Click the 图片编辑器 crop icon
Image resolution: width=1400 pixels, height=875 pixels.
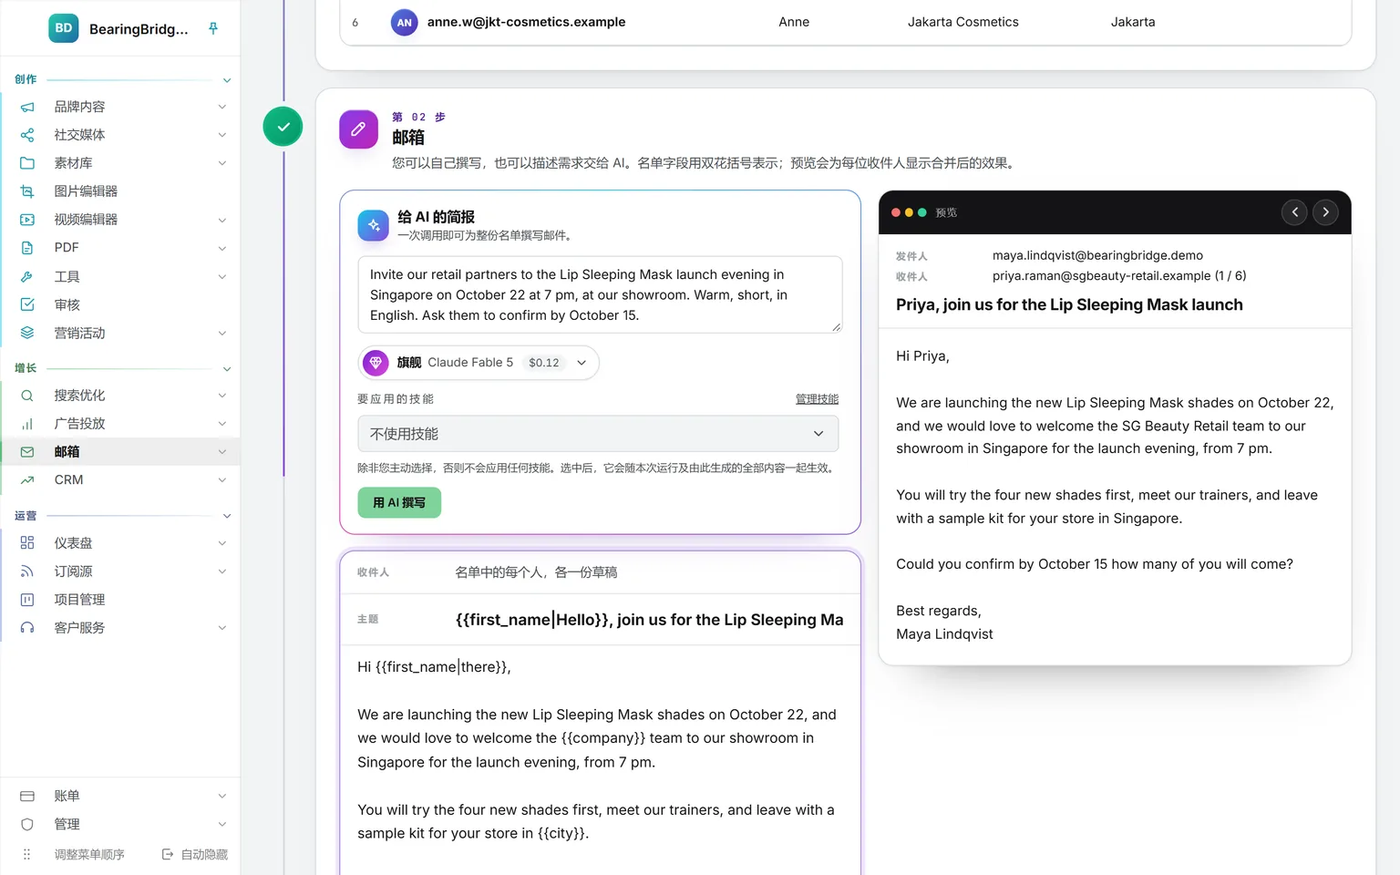(27, 191)
